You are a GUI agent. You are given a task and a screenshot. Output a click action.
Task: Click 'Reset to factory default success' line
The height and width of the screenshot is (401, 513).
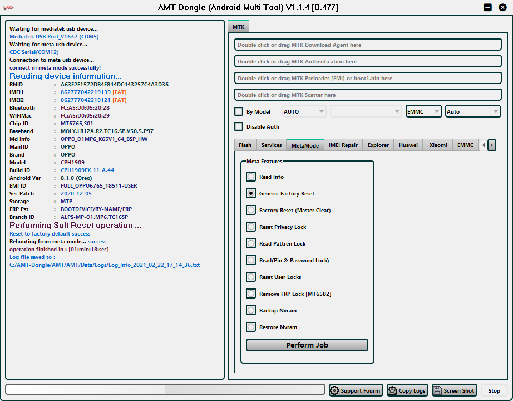tap(50, 233)
